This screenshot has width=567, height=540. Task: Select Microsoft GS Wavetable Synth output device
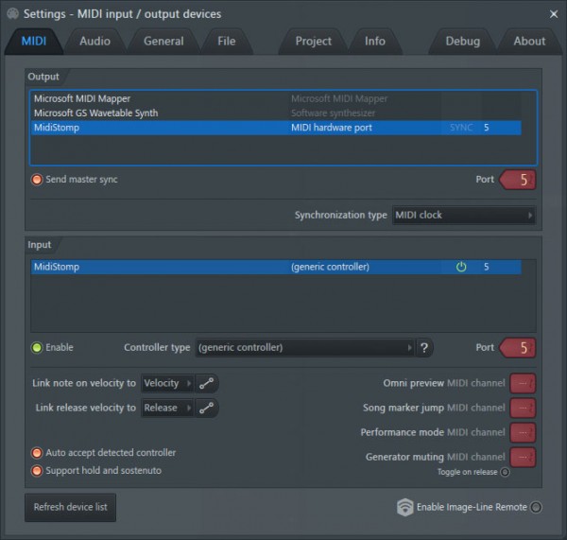pyautogui.click(x=95, y=113)
